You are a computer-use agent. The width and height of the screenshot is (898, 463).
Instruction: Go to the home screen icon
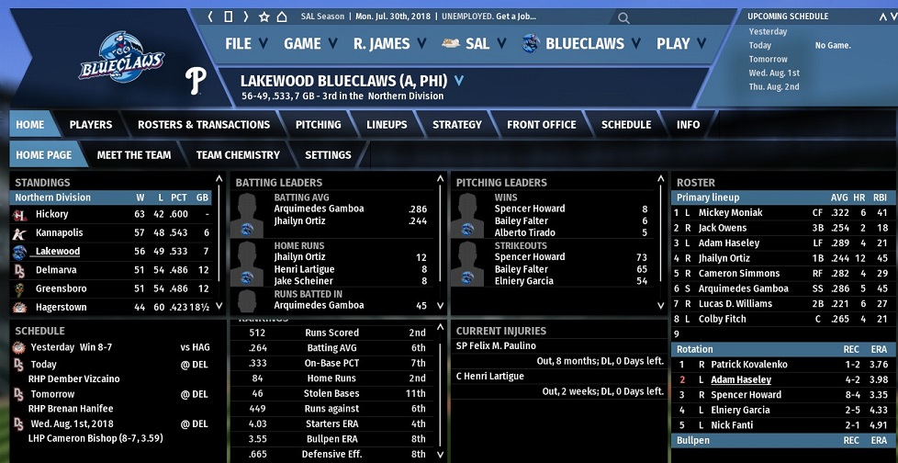[x=282, y=17]
